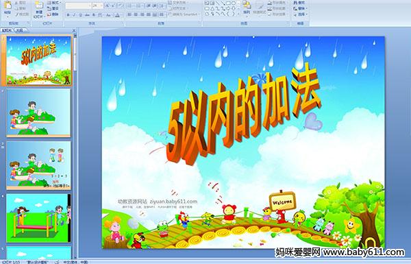
Task: Toggle bold formatting
Action: [68, 14]
